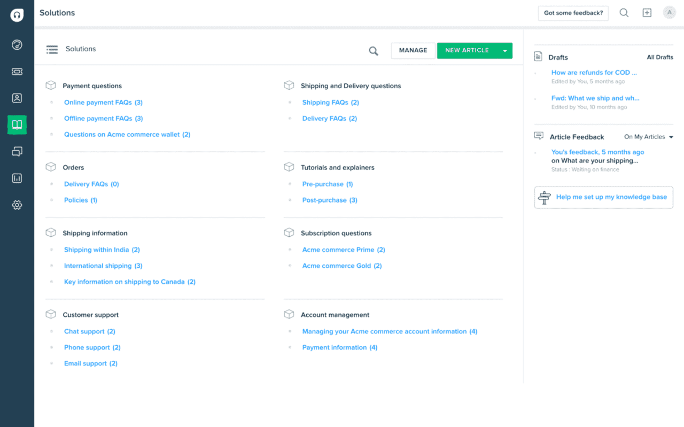Open the Tickets icon in sidebar
684x427 pixels.
[17, 72]
